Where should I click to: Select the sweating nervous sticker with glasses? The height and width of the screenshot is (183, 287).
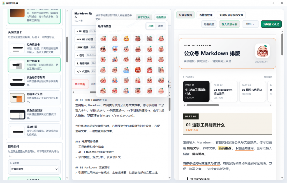tap(126, 91)
